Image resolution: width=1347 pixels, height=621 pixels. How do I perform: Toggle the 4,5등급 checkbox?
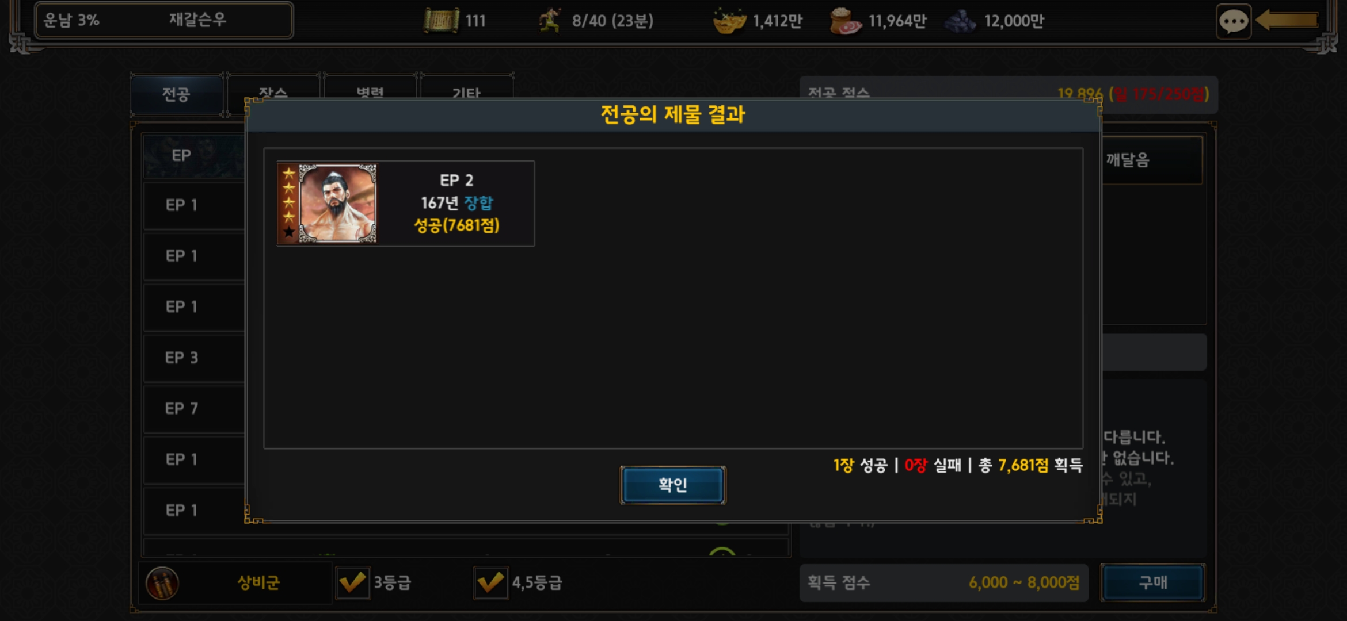[x=490, y=582]
